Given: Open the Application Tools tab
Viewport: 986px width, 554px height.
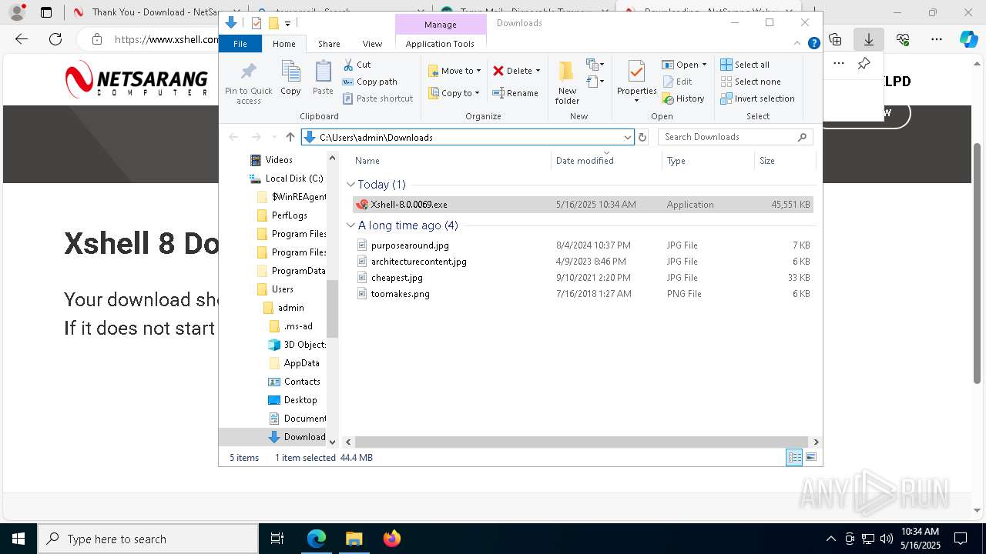Looking at the screenshot, I should point(440,44).
